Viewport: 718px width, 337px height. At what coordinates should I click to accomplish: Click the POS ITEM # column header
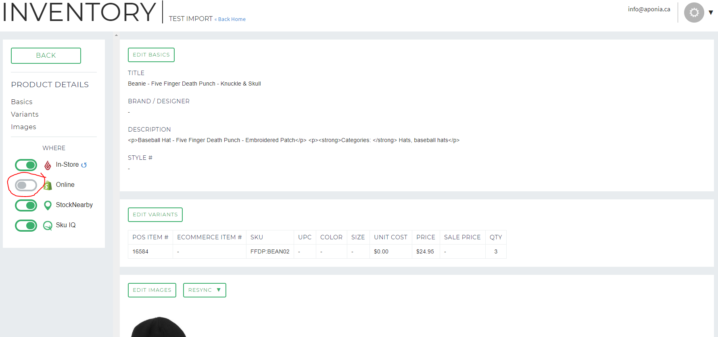click(x=150, y=237)
